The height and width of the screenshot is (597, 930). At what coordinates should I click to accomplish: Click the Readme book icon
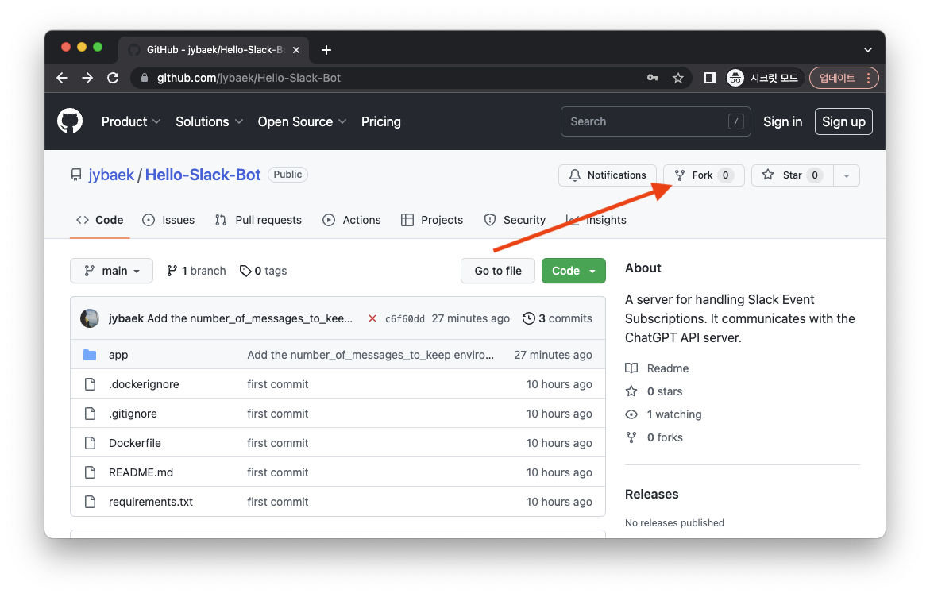pyautogui.click(x=631, y=368)
